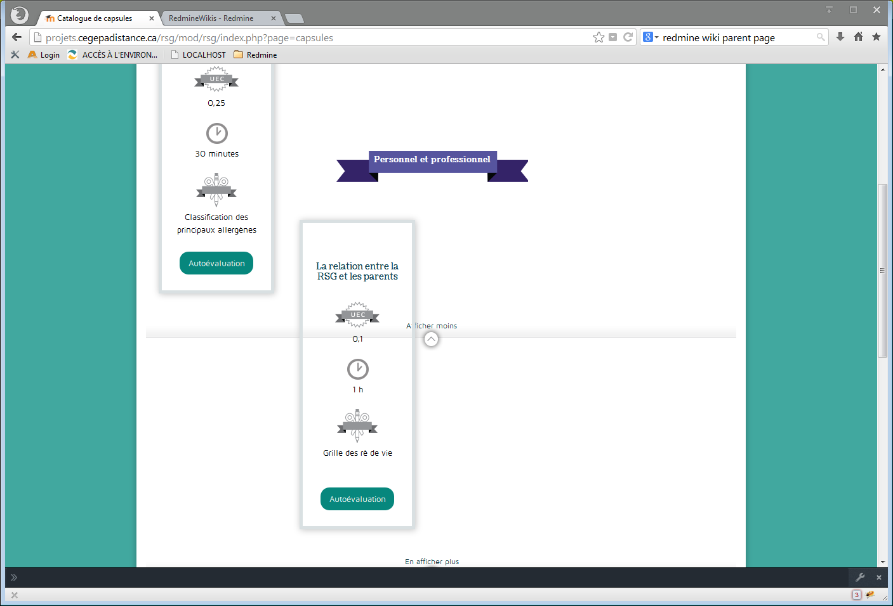Screen dimensions: 893x606
Task: Click Autoévaluation under 'Grille des rè de vie'
Action: click(357, 499)
